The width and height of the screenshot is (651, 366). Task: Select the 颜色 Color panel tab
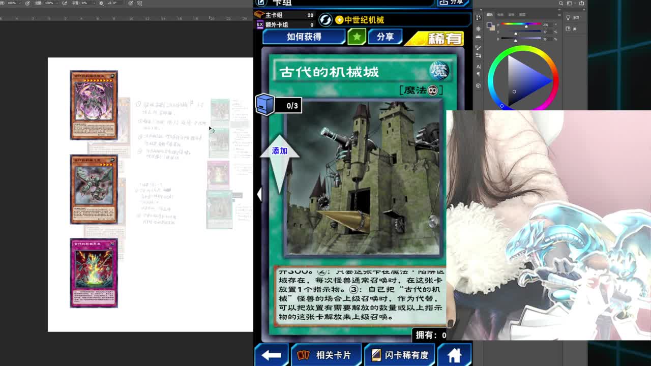pos(489,15)
